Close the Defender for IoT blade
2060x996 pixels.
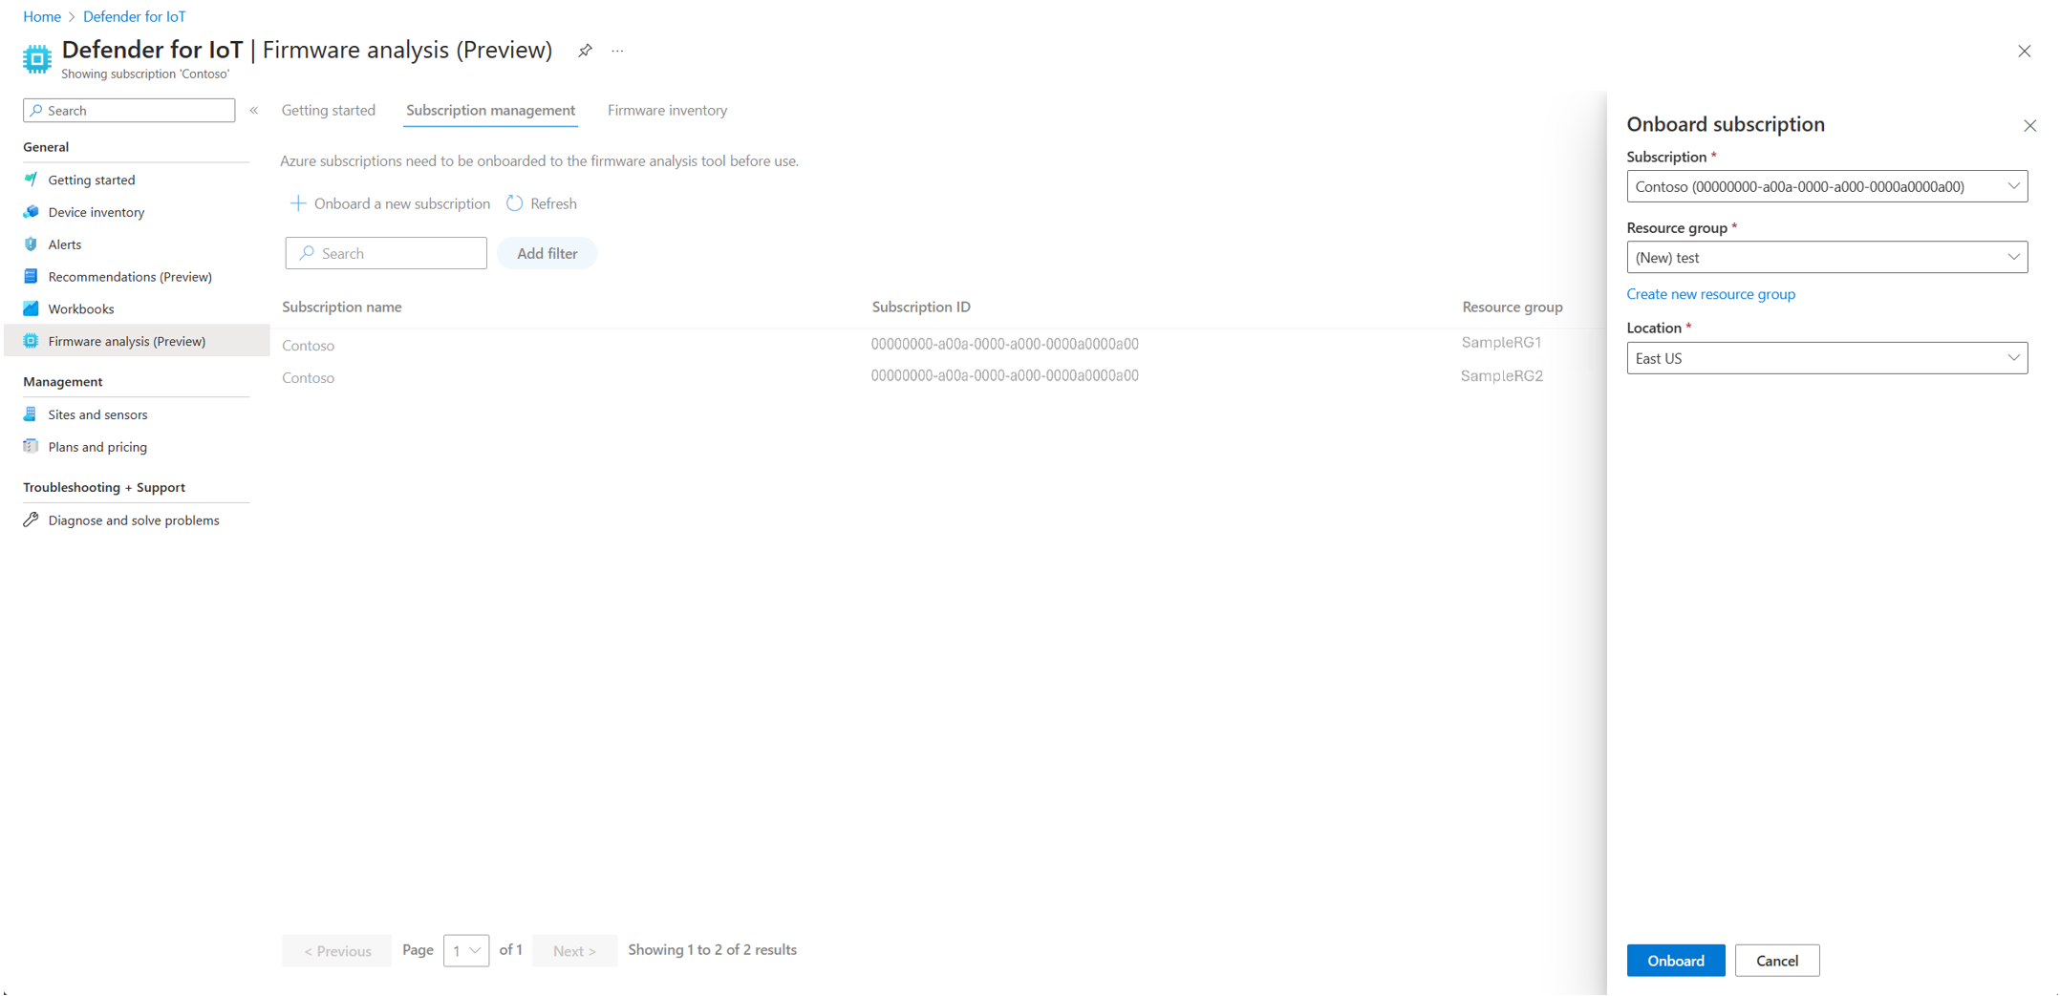[2024, 52]
